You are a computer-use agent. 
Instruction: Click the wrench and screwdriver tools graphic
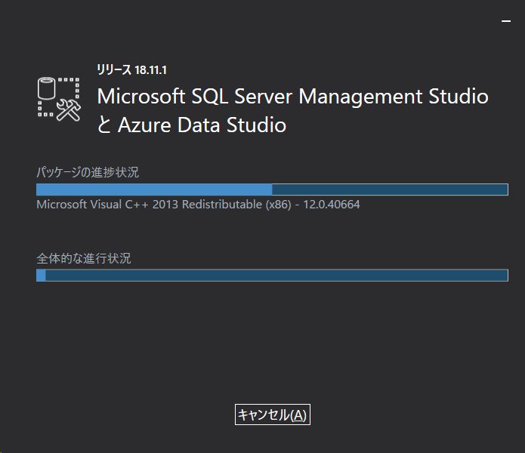click(68, 109)
